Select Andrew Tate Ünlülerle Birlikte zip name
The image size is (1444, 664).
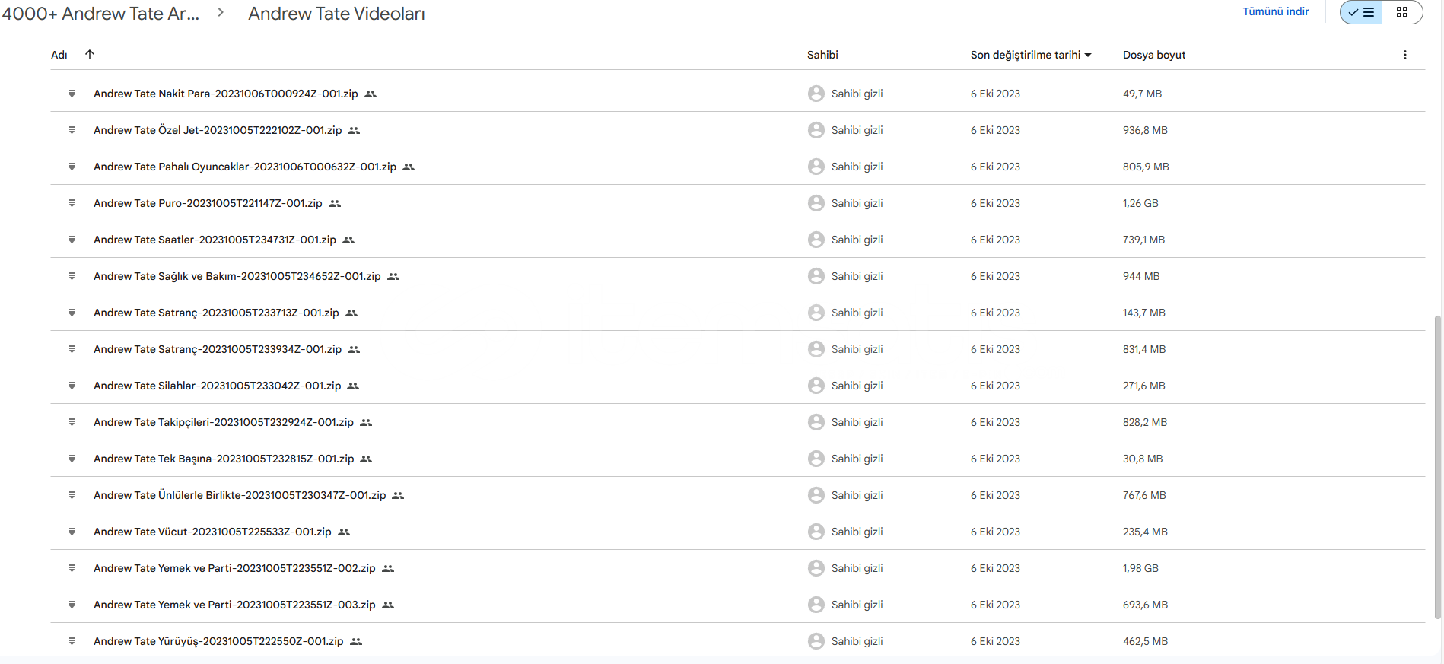240,495
